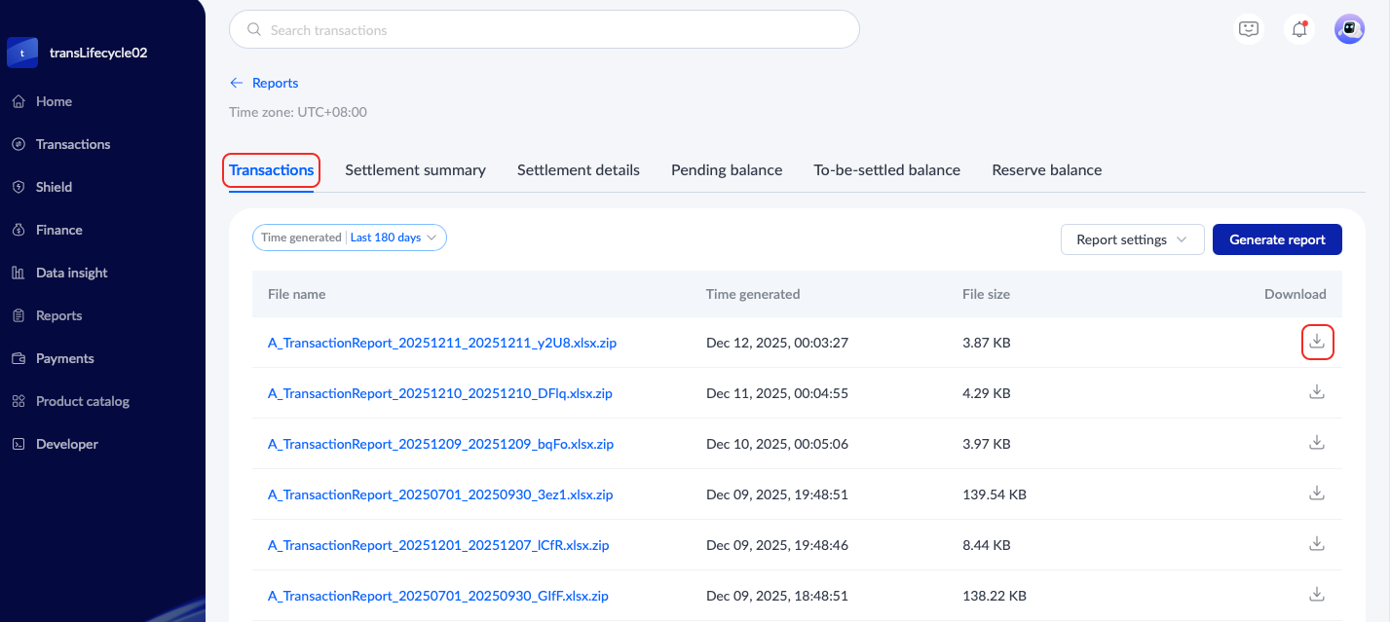Download the 139.54 KB report
Screen dimensions: 1390x622
tap(1317, 494)
